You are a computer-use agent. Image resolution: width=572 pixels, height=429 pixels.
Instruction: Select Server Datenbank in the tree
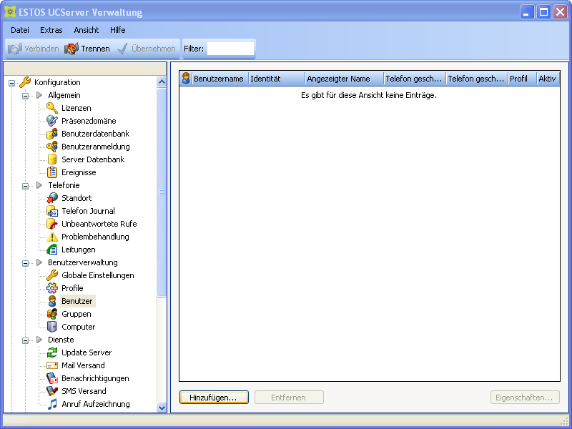(x=93, y=159)
